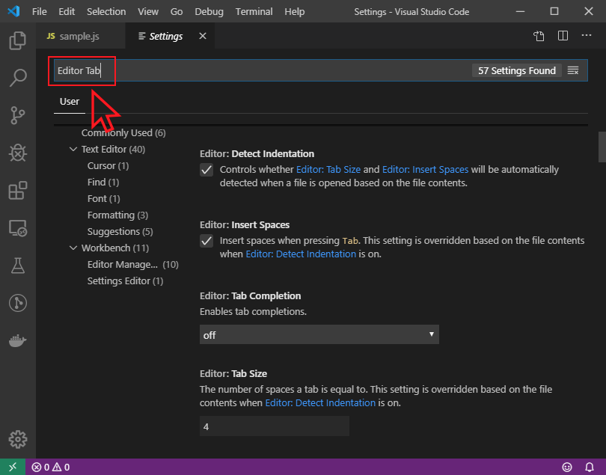Open the Selection menu
The width and height of the screenshot is (606, 475).
[106, 12]
